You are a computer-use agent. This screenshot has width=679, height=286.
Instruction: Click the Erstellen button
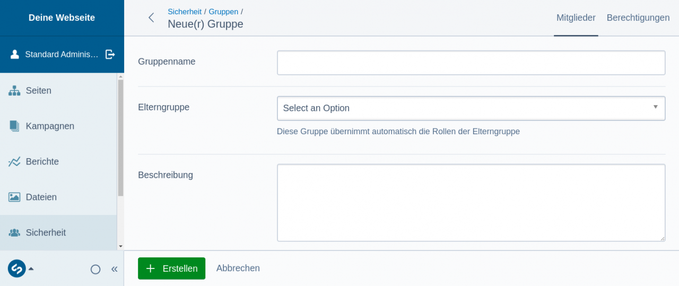[x=171, y=268]
